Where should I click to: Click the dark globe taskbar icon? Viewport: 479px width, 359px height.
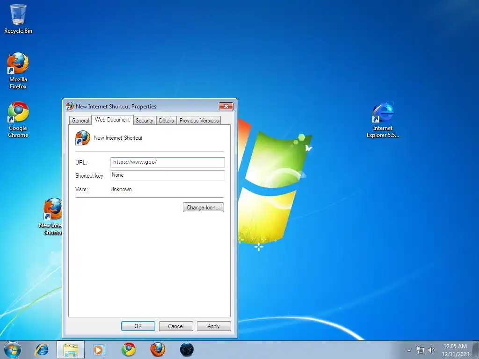(x=187, y=350)
